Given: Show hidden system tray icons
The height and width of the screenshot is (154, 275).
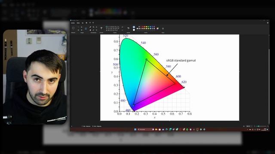Looking at the screenshot, I should coord(247,129).
